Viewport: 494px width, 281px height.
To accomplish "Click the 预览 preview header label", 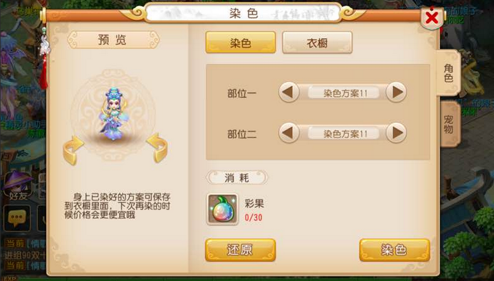I will [113, 40].
